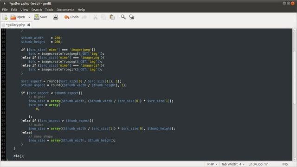Open the Search menu

(x=37, y=10)
